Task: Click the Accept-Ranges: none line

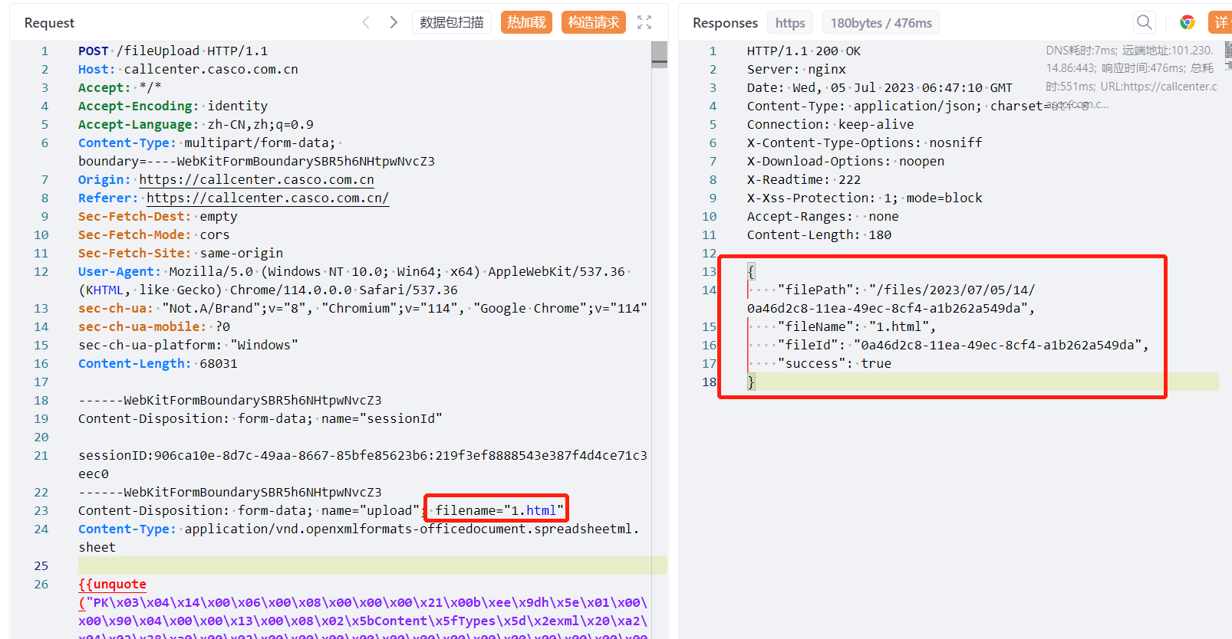Action: click(x=823, y=216)
